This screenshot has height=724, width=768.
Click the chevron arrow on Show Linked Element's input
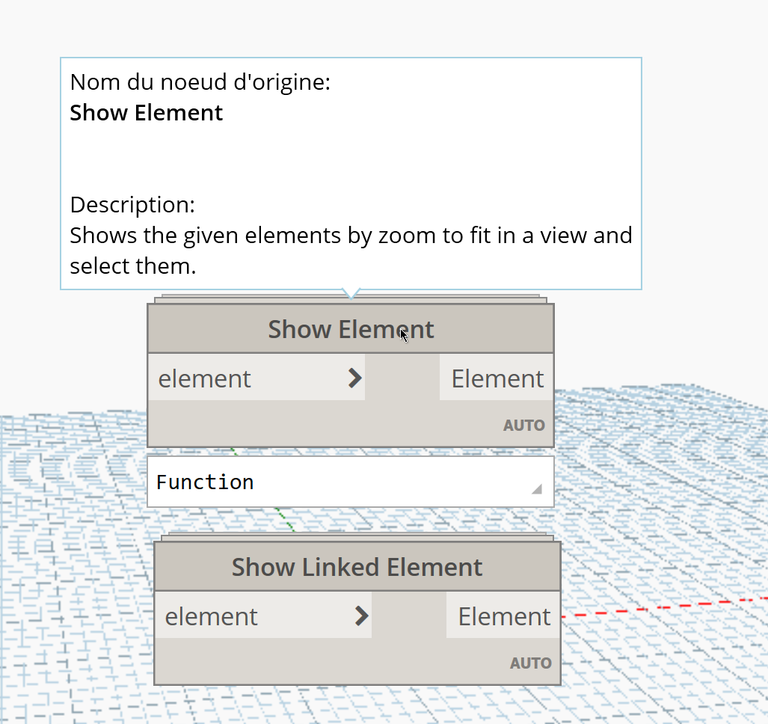(x=362, y=616)
